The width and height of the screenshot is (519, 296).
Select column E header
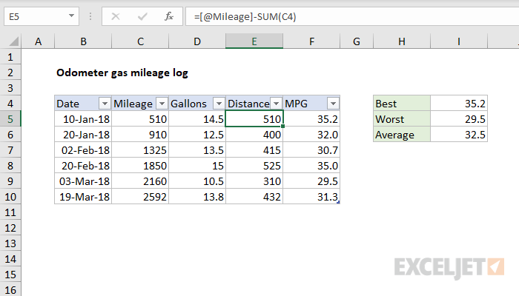(x=254, y=41)
